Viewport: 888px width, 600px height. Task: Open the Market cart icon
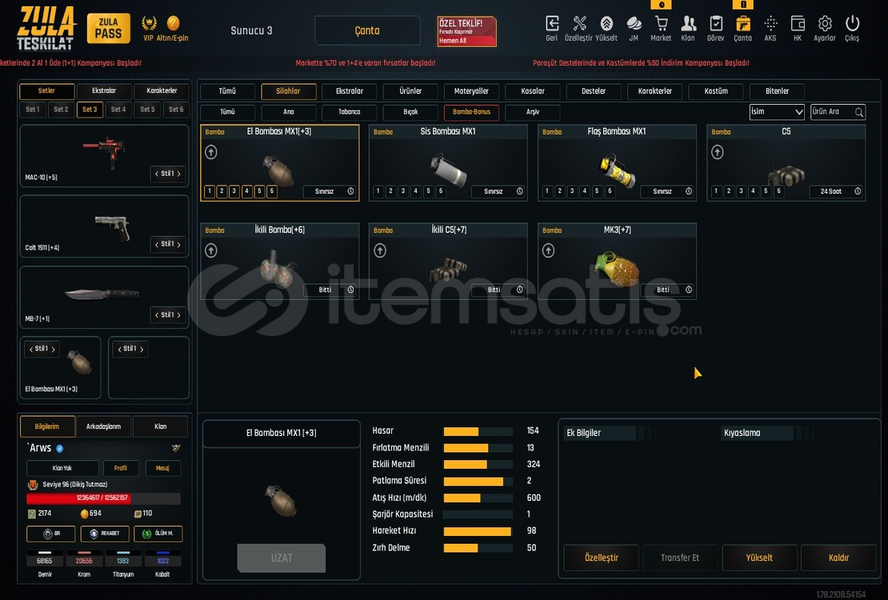click(x=661, y=24)
